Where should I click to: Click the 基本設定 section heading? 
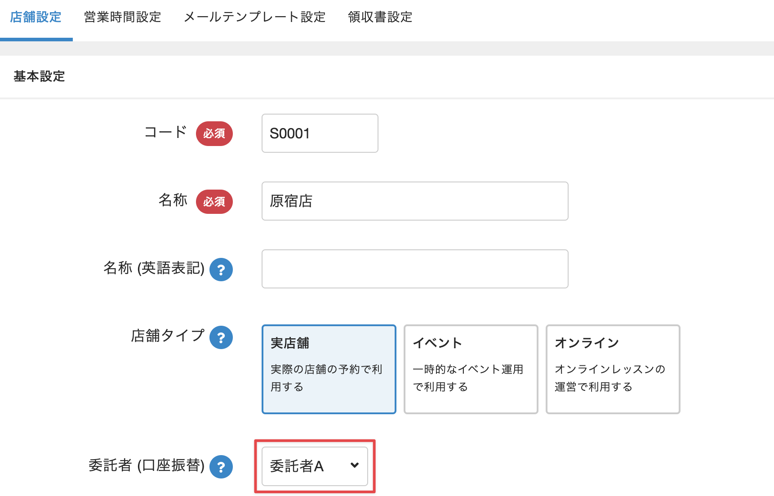pyautogui.click(x=39, y=76)
